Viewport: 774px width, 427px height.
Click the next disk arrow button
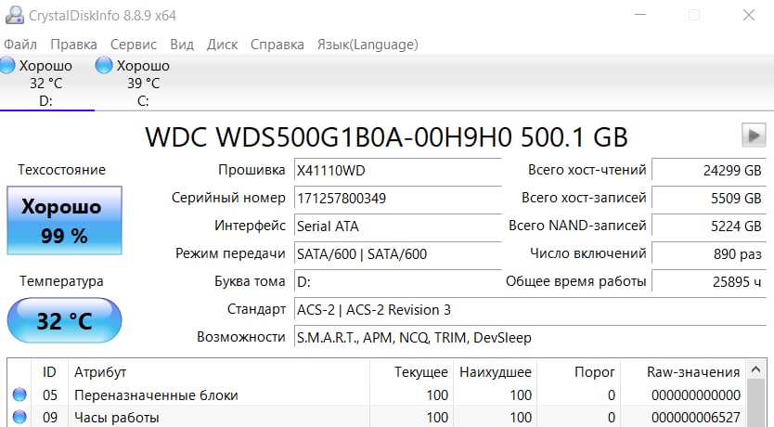754,136
